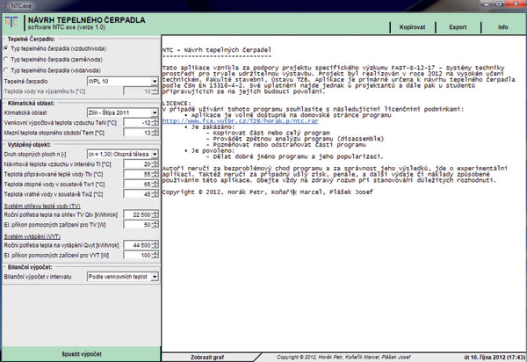This screenshot has width=527, height=362.
Task: Show the graph via Zobrazit graf
Action: click(x=207, y=357)
